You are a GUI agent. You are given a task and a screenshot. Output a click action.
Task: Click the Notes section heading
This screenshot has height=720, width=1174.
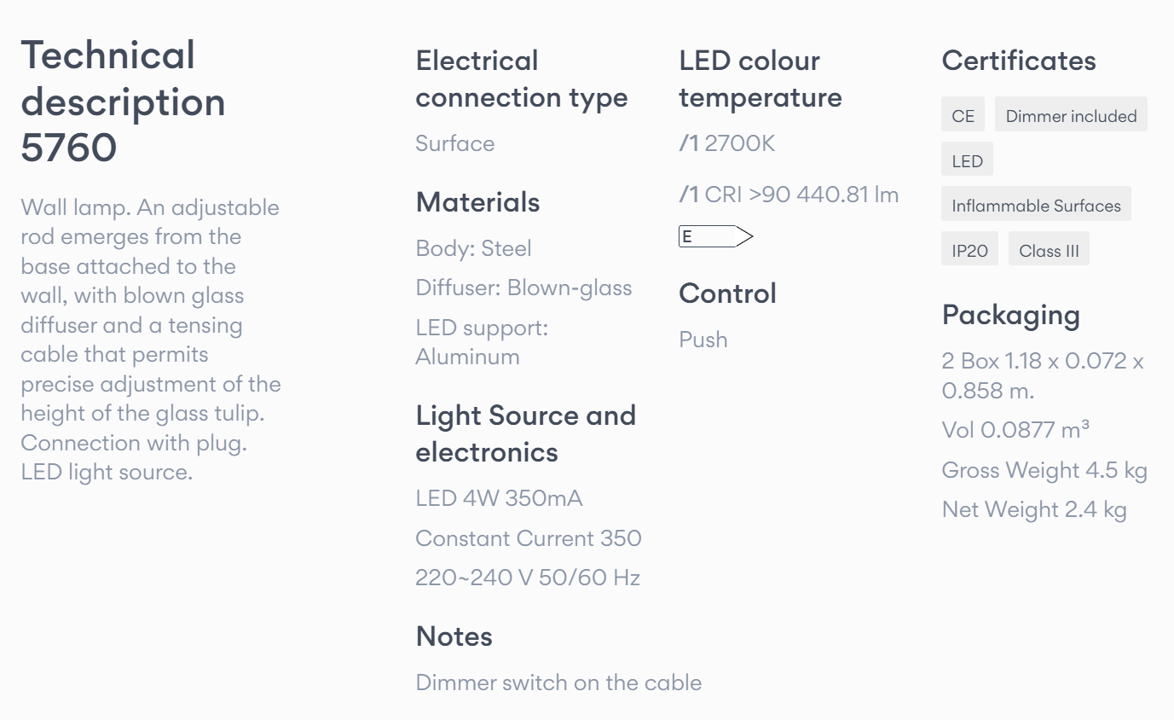pos(454,636)
